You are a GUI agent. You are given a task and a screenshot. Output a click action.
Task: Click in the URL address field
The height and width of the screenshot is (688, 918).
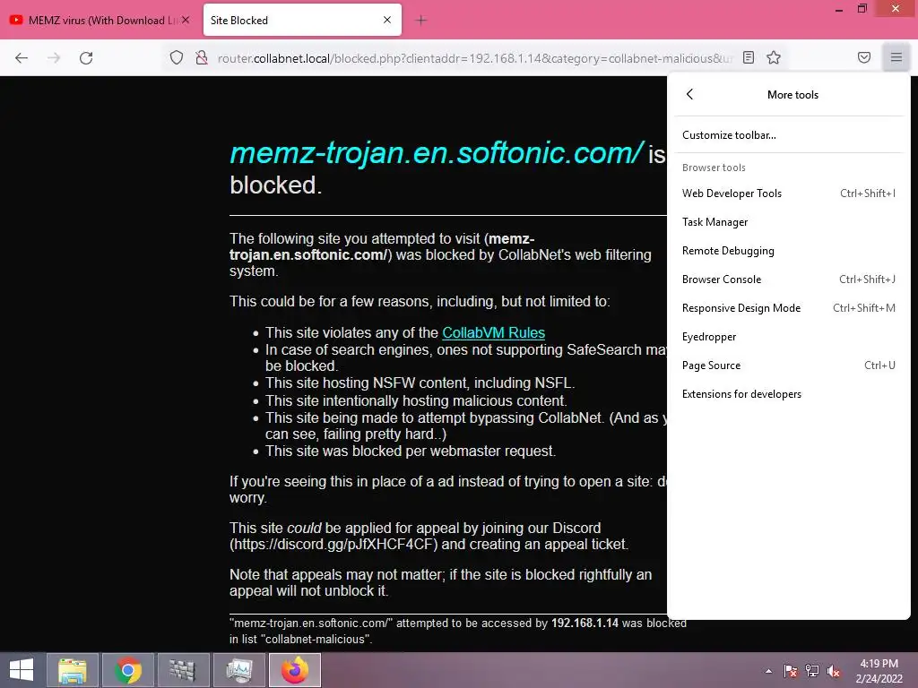tap(474, 58)
